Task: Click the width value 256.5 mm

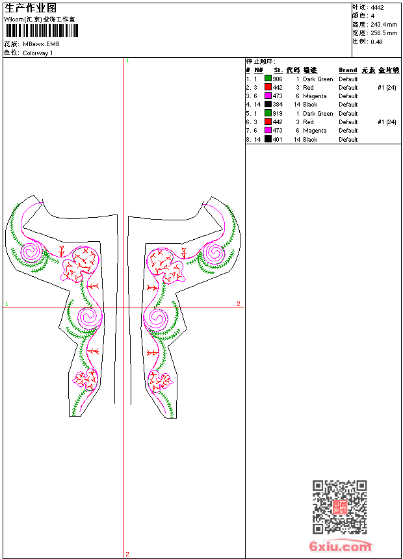Action: [383, 32]
